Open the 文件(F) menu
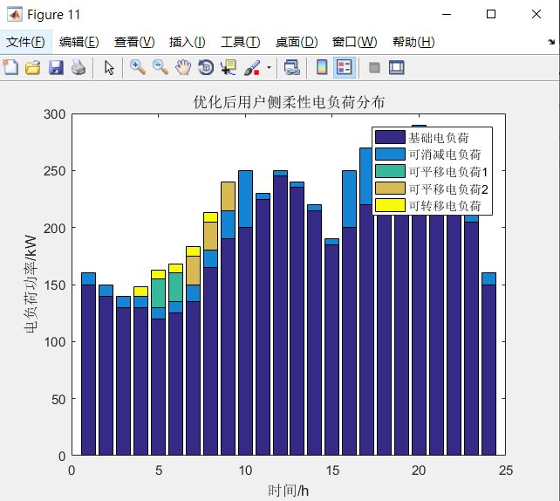 25,42
